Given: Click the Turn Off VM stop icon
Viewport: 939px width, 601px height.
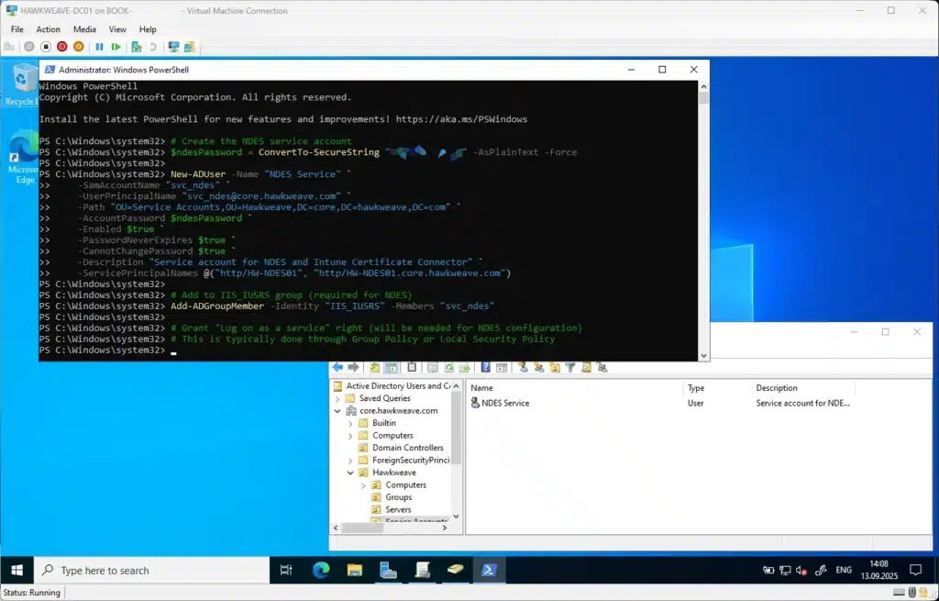Looking at the screenshot, I should coord(45,47).
